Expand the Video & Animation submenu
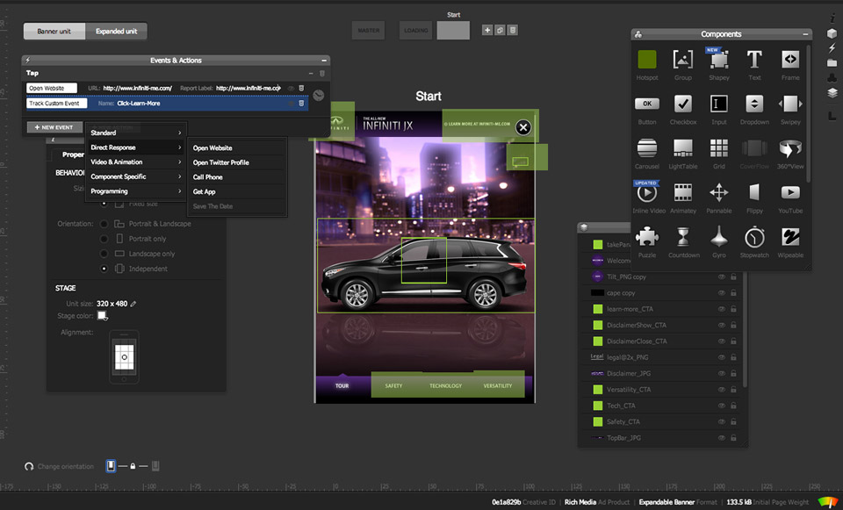 (135, 162)
